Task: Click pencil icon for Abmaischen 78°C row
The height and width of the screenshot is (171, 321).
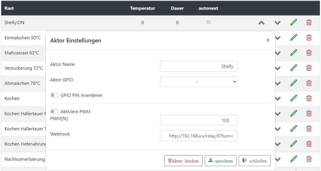Action: click(x=293, y=83)
